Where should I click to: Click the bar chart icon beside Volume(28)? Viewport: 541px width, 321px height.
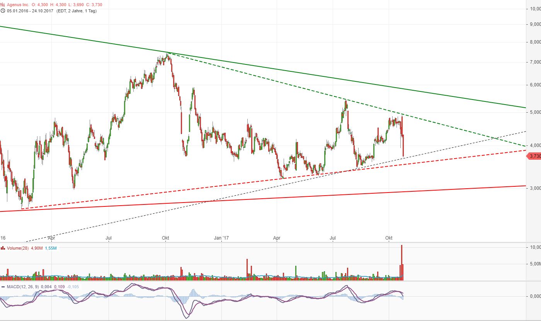coord(3,248)
